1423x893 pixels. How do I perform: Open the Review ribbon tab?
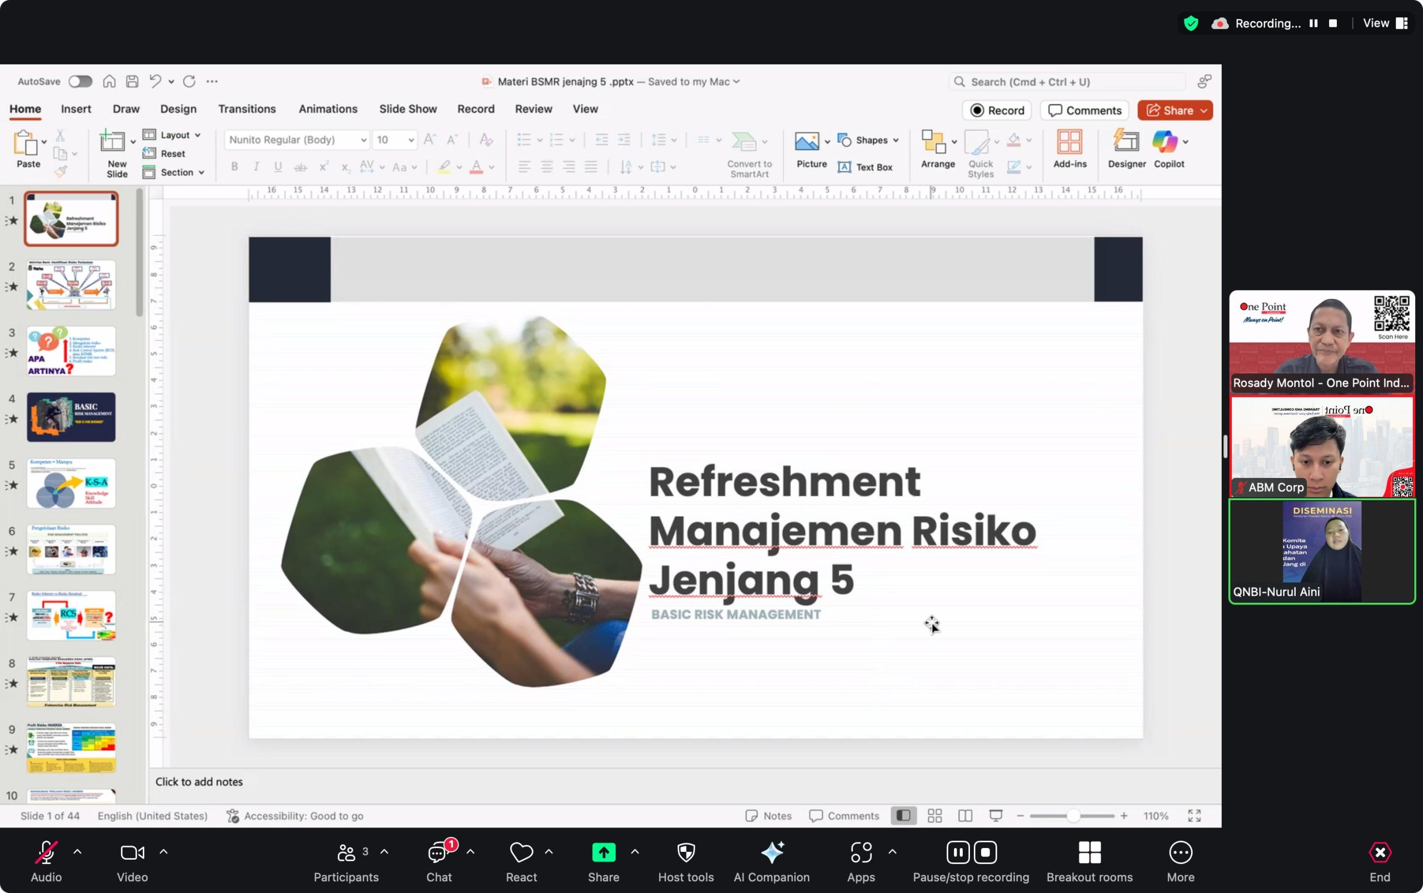[534, 109]
